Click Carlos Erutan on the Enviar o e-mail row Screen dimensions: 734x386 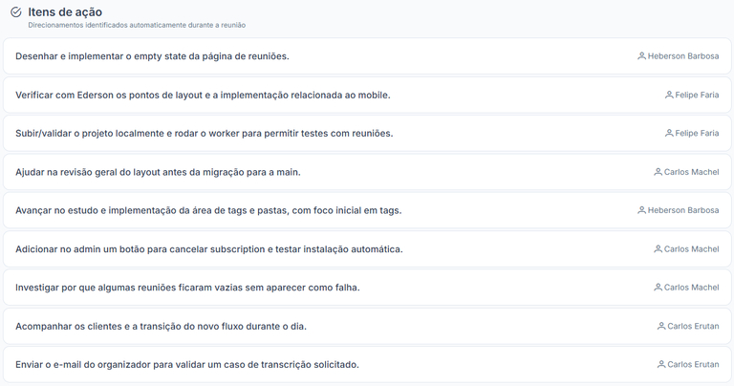pos(693,364)
